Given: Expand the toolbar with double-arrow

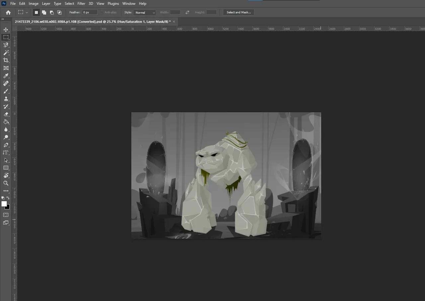Looking at the screenshot, I should (3, 19).
